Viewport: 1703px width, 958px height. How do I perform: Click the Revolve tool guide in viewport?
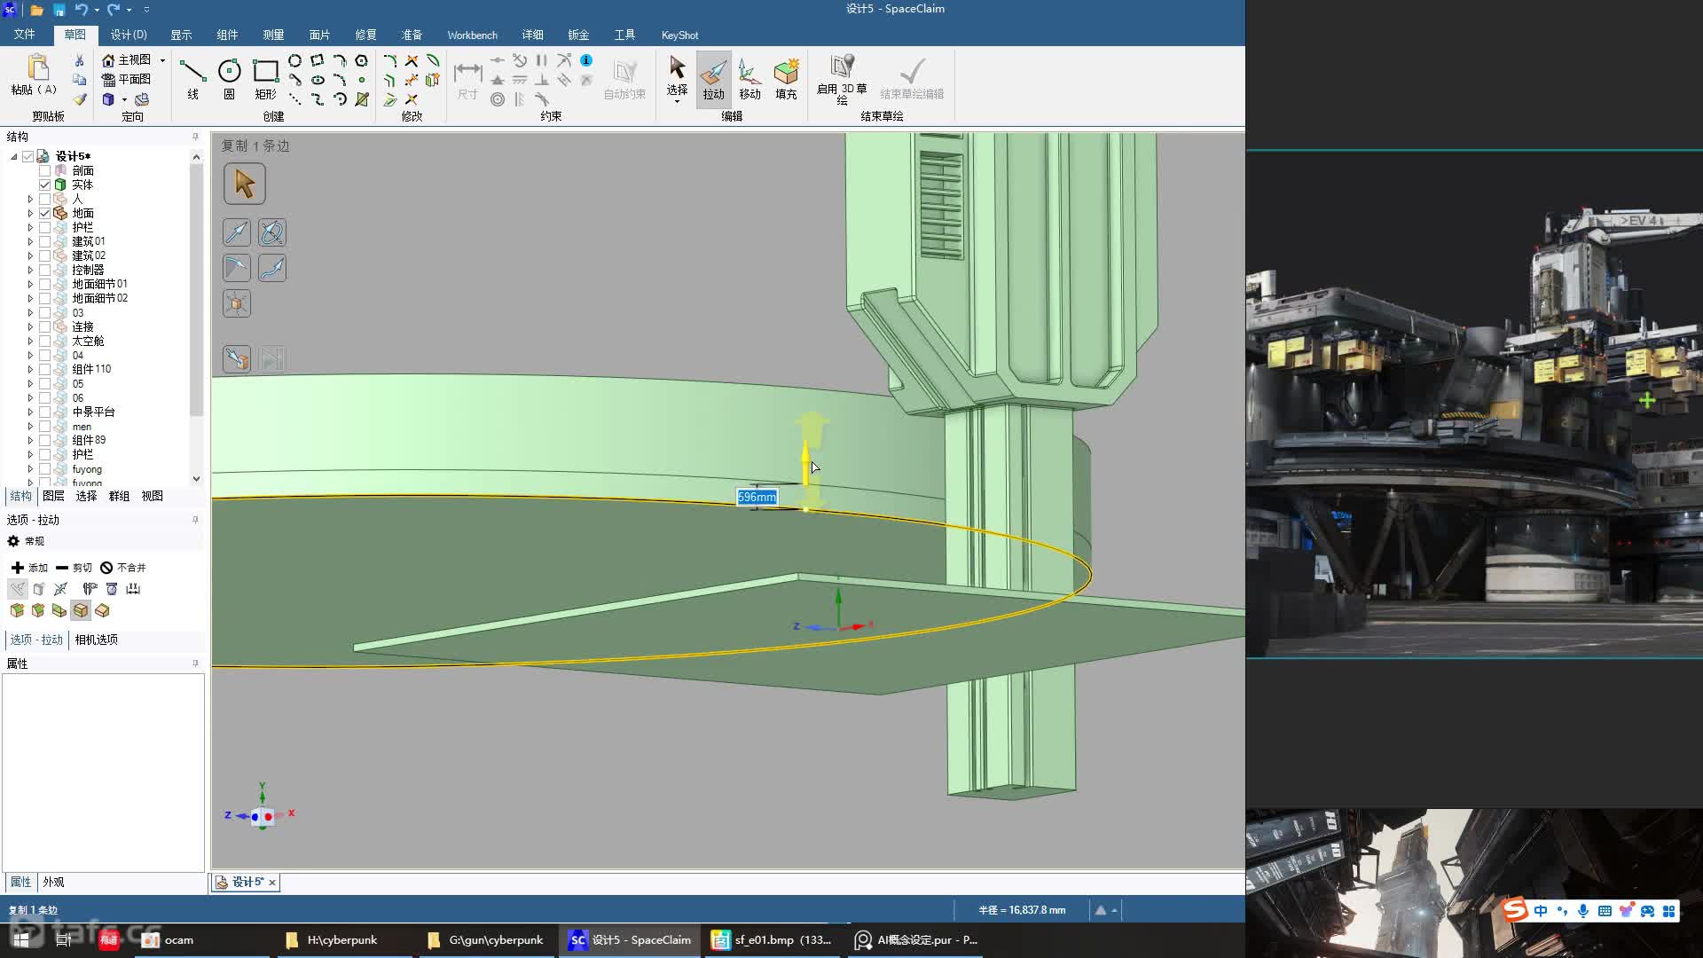point(272,232)
